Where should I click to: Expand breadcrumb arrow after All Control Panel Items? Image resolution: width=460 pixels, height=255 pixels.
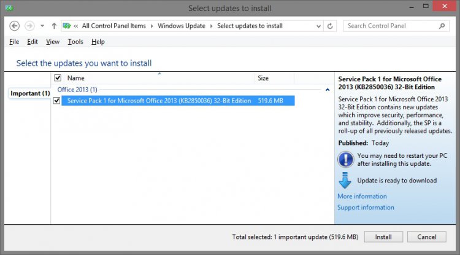152,26
